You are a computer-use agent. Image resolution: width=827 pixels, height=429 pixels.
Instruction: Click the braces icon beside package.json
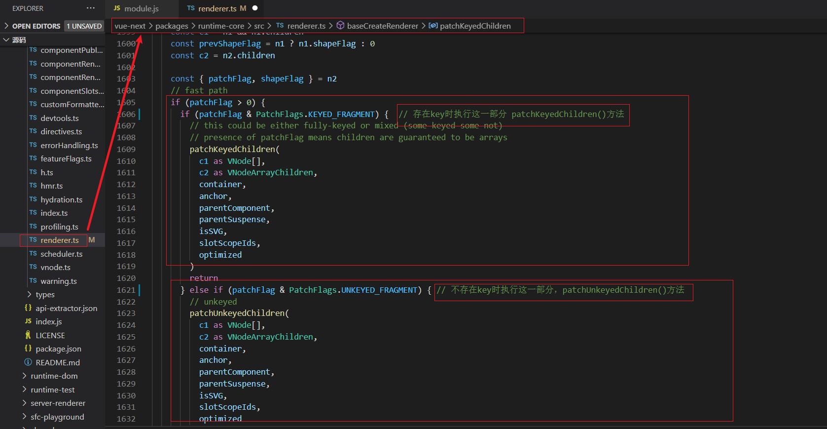(28, 349)
